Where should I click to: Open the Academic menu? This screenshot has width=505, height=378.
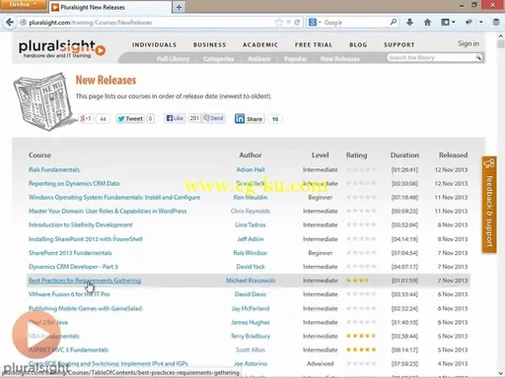tap(260, 45)
